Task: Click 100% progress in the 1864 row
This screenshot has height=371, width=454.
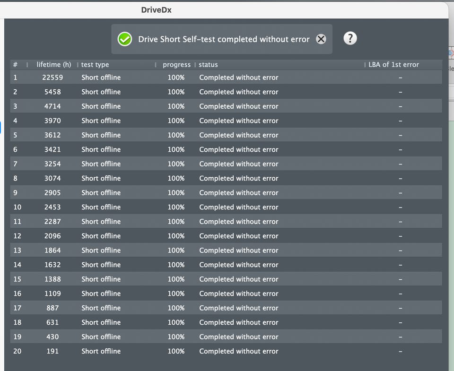Action: (176, 250)
